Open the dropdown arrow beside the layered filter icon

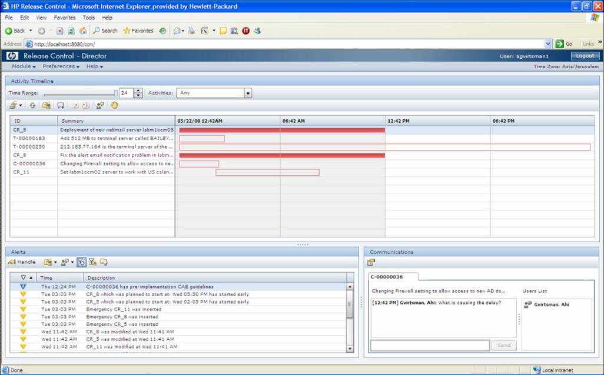click(x=21, y=105)
